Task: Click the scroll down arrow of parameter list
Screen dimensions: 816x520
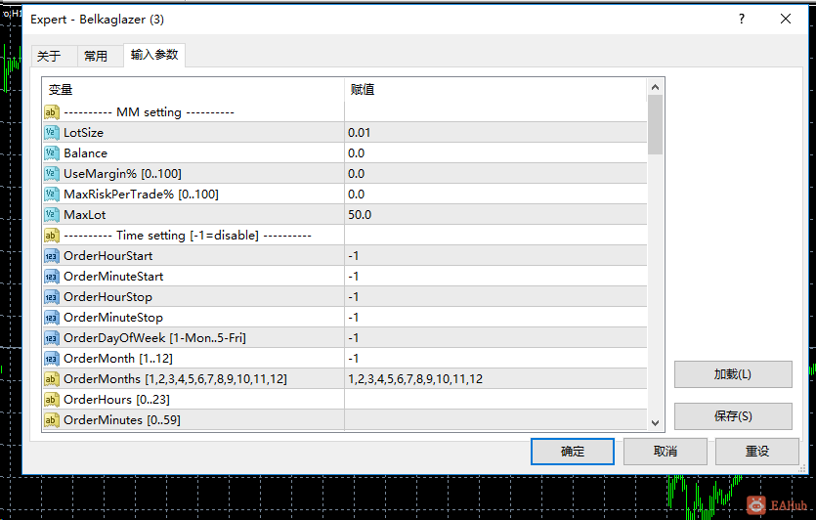Action: point(655,422)
